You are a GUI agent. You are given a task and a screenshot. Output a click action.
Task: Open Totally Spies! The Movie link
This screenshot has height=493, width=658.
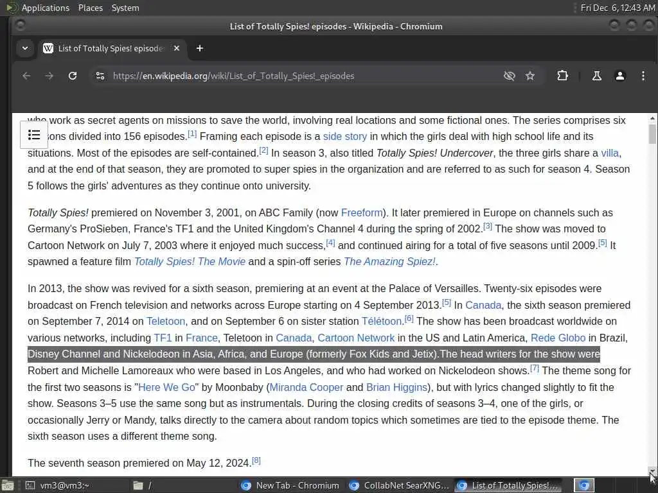pos(190,262)
